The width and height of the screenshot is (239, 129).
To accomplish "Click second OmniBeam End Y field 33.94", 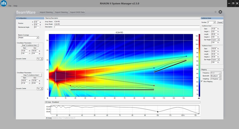I will tap(35, 83).
